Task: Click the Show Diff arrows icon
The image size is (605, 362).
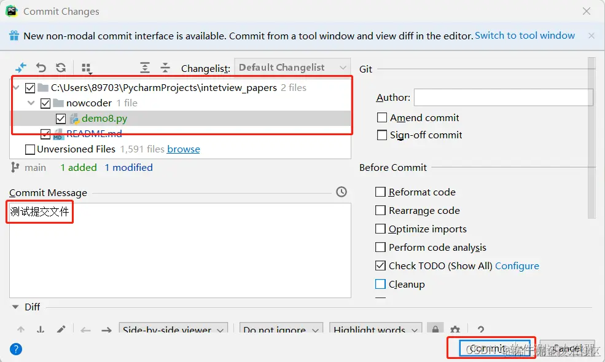Action: point(21,68)
